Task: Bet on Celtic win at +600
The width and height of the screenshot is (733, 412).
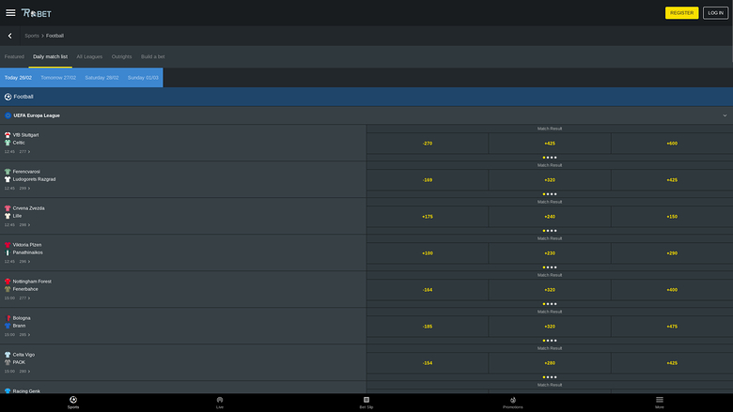Action: [672, 144]
